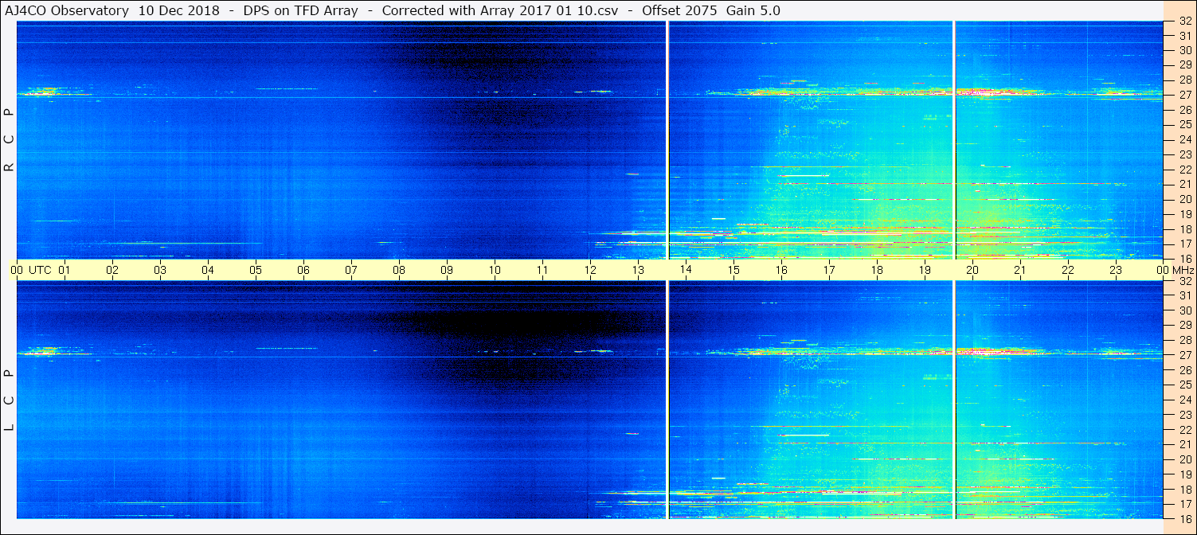Click the LCP panel vertical label
Viewport: 1197px width, 535px height.
coord(9,400)
